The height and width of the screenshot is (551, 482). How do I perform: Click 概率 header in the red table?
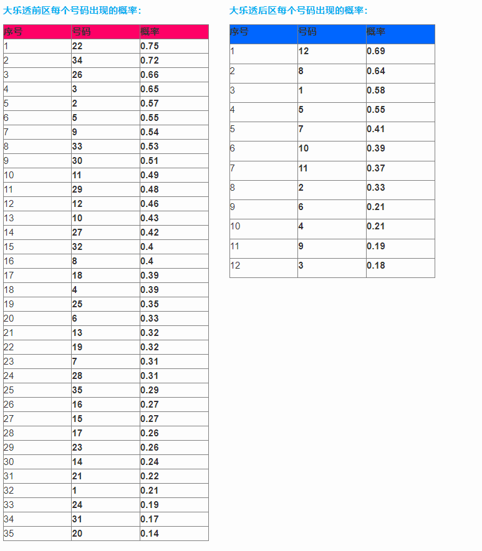(x=150, y=32)
